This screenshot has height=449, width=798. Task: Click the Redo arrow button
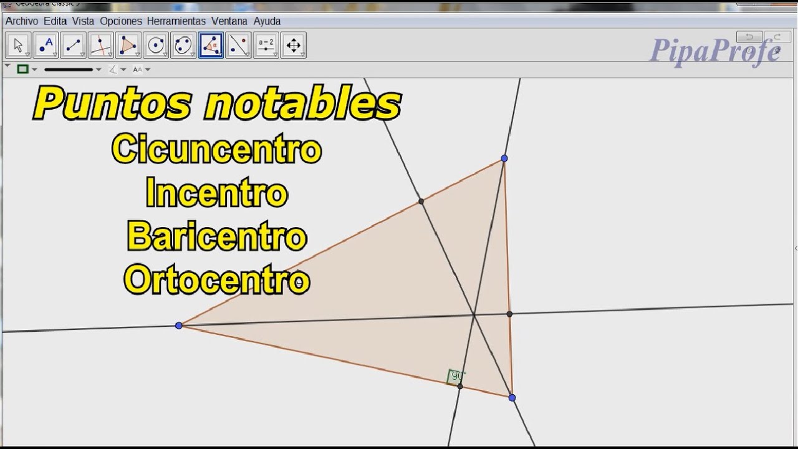point(777,37)
